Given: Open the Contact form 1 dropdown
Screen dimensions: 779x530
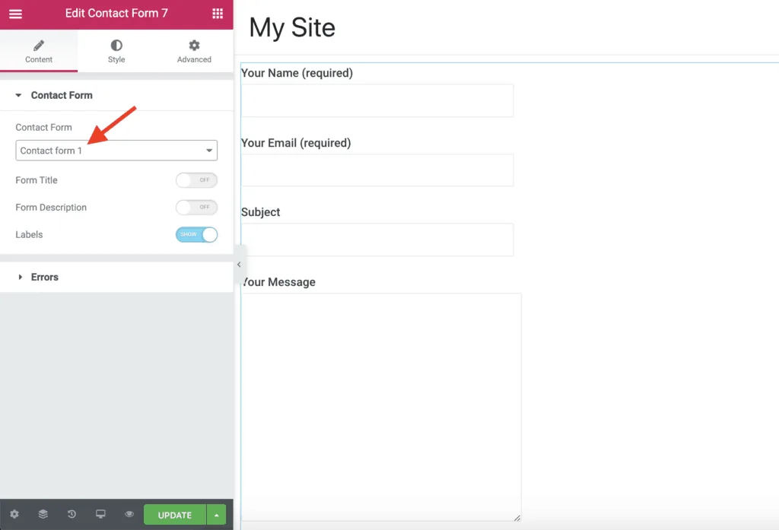Looking at the screenshot, I should 116,151.
